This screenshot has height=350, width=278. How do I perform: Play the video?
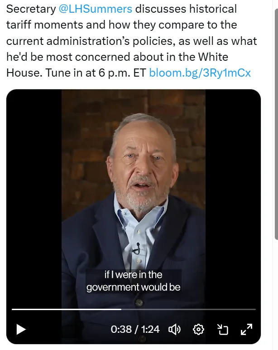tap(21, 329)
